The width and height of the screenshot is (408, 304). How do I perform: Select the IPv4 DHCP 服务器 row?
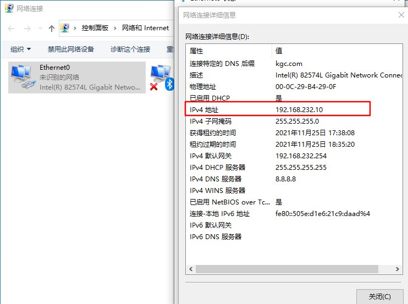(x=294, y=168)
